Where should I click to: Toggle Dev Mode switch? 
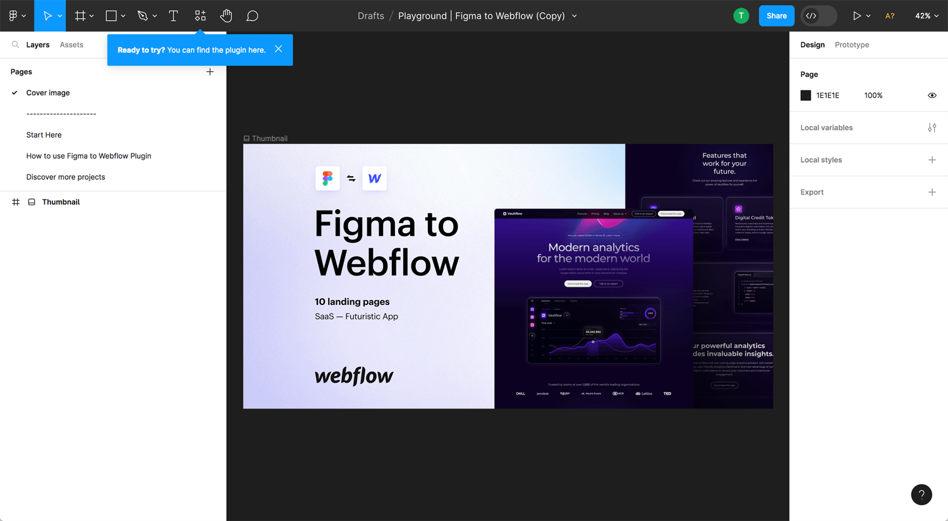(819, 16)
